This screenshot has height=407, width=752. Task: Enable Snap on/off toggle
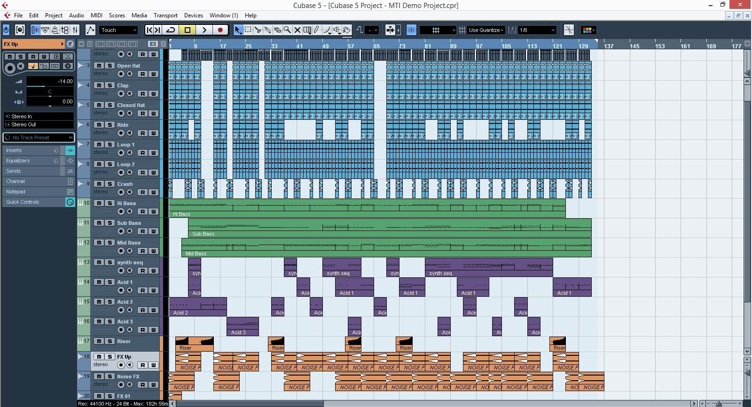point(411,30)
